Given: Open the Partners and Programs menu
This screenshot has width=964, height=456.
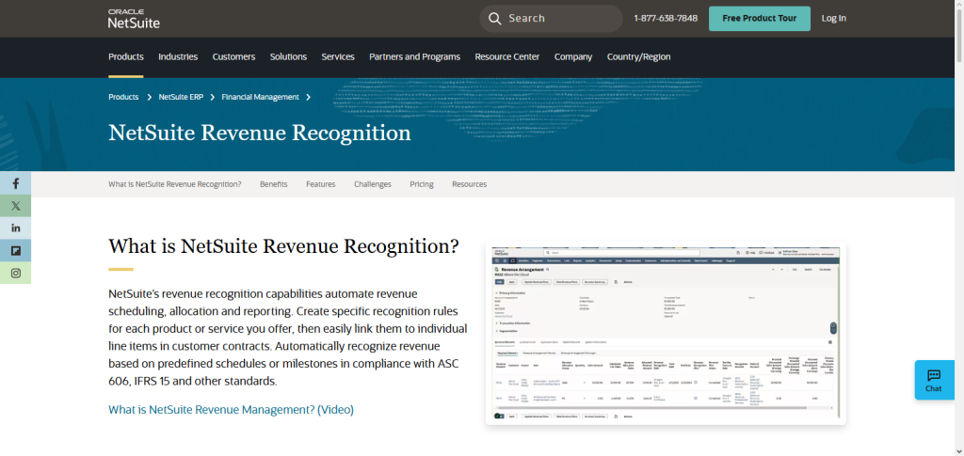Looking at the screenshot, I should [414, 56].
